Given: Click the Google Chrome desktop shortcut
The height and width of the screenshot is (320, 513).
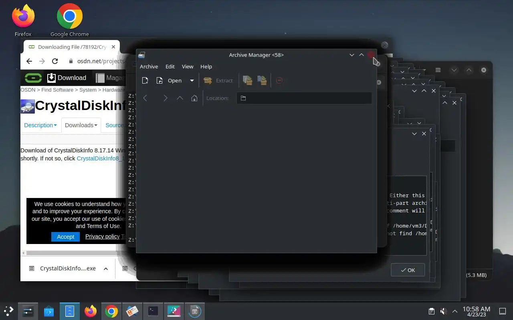Looking at the screenshot, I should click(x=70, y=20).
